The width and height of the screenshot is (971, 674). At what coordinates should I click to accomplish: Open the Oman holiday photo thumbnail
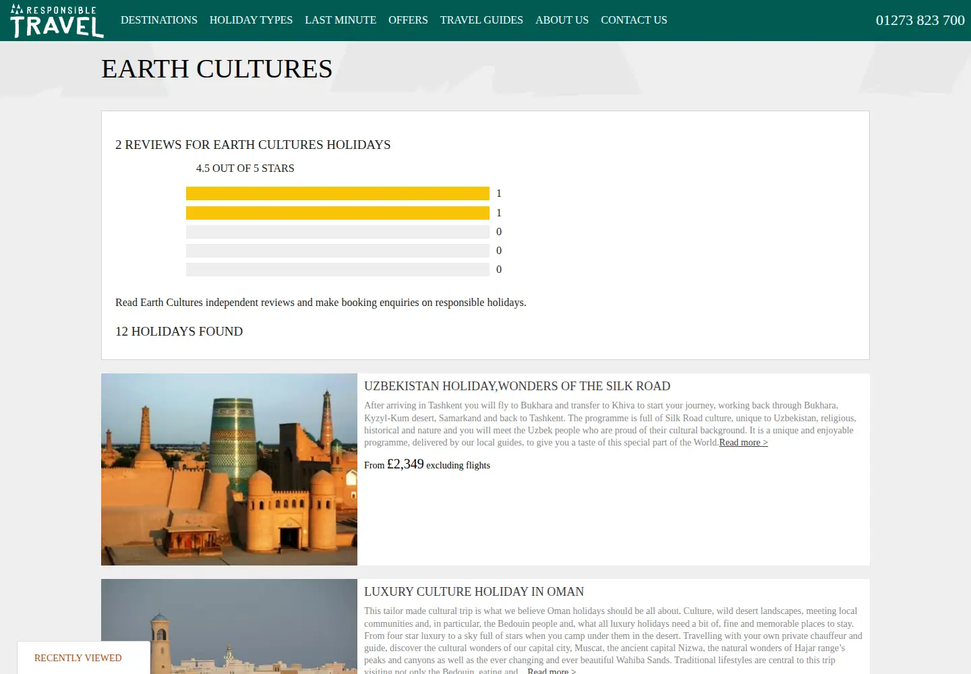tap(229, 627)
